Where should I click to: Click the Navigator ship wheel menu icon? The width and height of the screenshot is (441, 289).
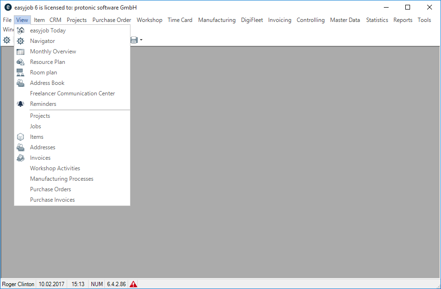(20, 41)
